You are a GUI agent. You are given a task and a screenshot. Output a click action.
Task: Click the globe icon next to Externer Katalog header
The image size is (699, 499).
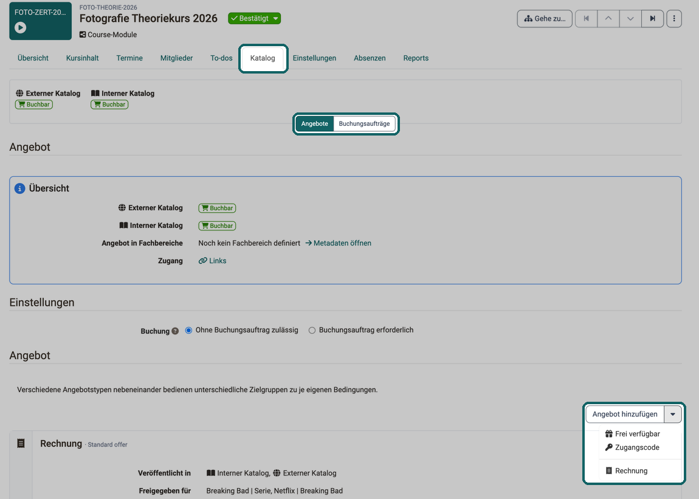point(19,93)
